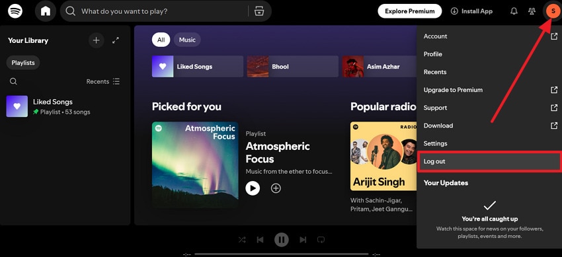
Task: Select the All filter chip
Action: 161,40
